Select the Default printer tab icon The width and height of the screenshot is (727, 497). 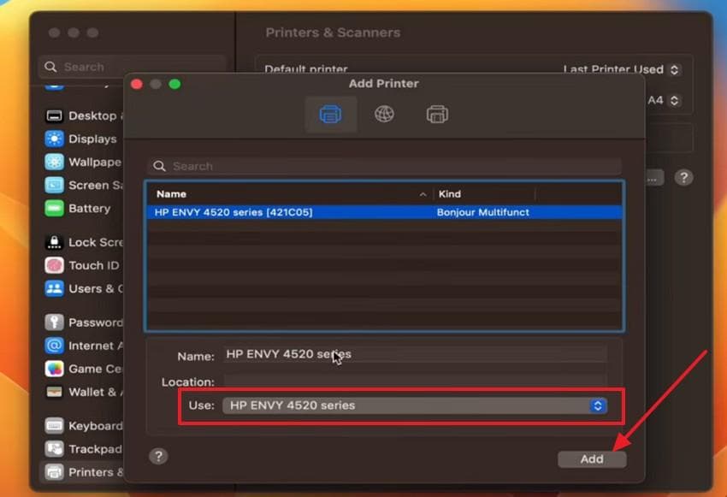[331, 114]
